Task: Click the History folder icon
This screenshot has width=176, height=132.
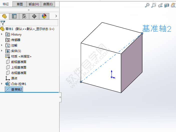Action: [8, 34]
